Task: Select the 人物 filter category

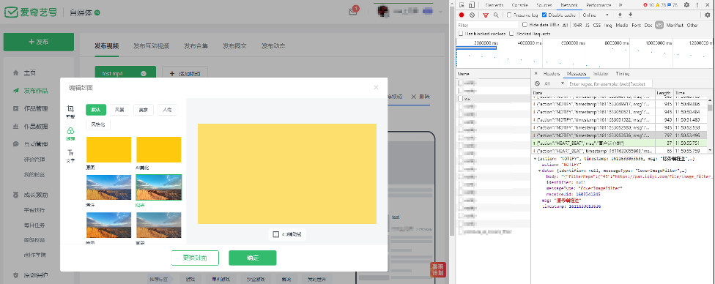Action: pyautogui.click(x=167, y=109)
